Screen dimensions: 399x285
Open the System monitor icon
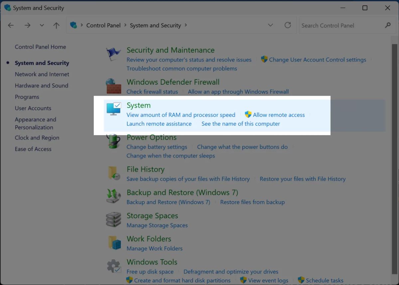[114, 109]
